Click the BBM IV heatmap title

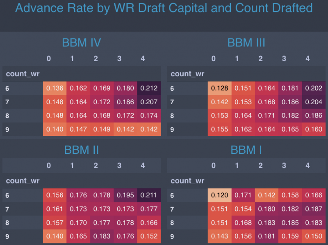[82, 43]
